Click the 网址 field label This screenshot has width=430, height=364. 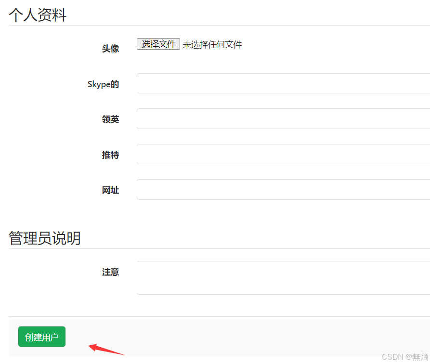(x=111, y=190)
